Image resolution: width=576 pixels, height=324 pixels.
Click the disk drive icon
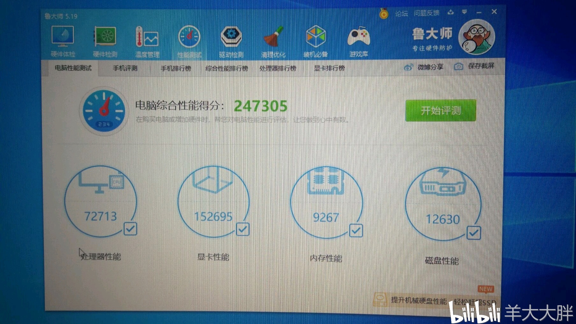point(443,182)
